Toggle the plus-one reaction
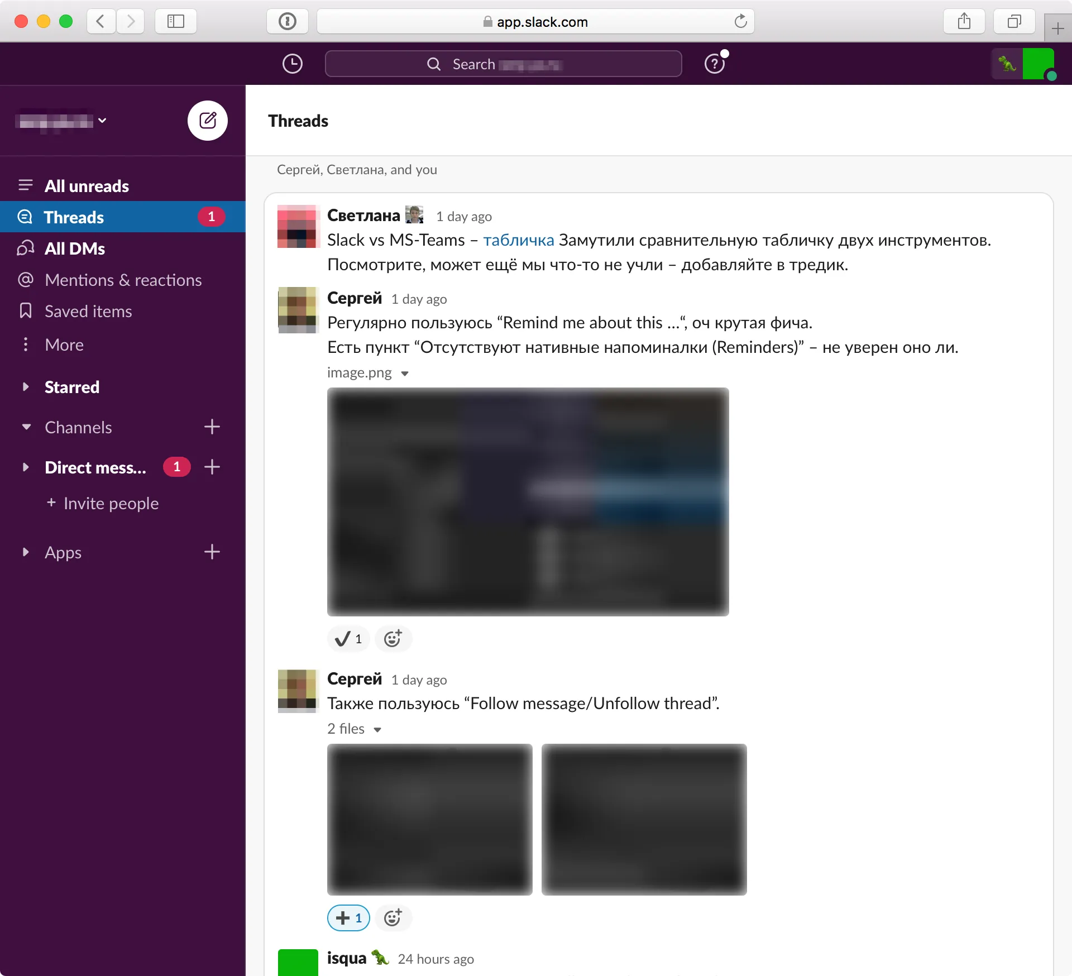The height and width of the screenshot is (976, 1072). click(348, 917)
